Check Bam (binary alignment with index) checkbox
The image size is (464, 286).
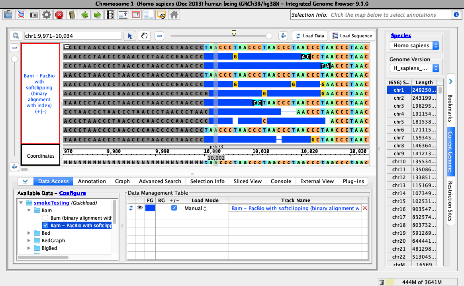pos(45,218)
